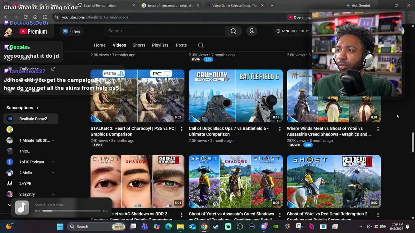Open the taskbar clock showing 6:59 PM
This screenshot has height=233, width=415.
(x=397, y=227)
